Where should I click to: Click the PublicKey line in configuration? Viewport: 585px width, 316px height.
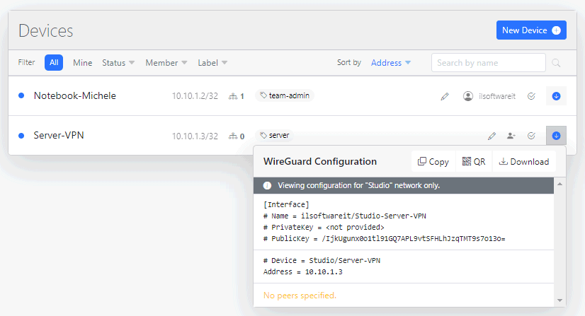pyautogui.click(x=385, y=238)
